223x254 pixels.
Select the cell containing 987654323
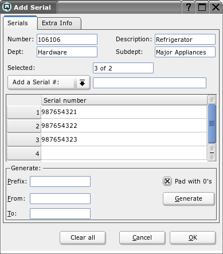coord(124,139)
